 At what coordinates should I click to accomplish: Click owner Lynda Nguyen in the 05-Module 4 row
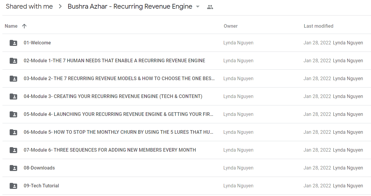[238, 114]
